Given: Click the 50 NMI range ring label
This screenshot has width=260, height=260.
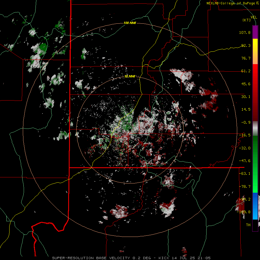Looking at the screenshot, I should (x=130, y=77).
